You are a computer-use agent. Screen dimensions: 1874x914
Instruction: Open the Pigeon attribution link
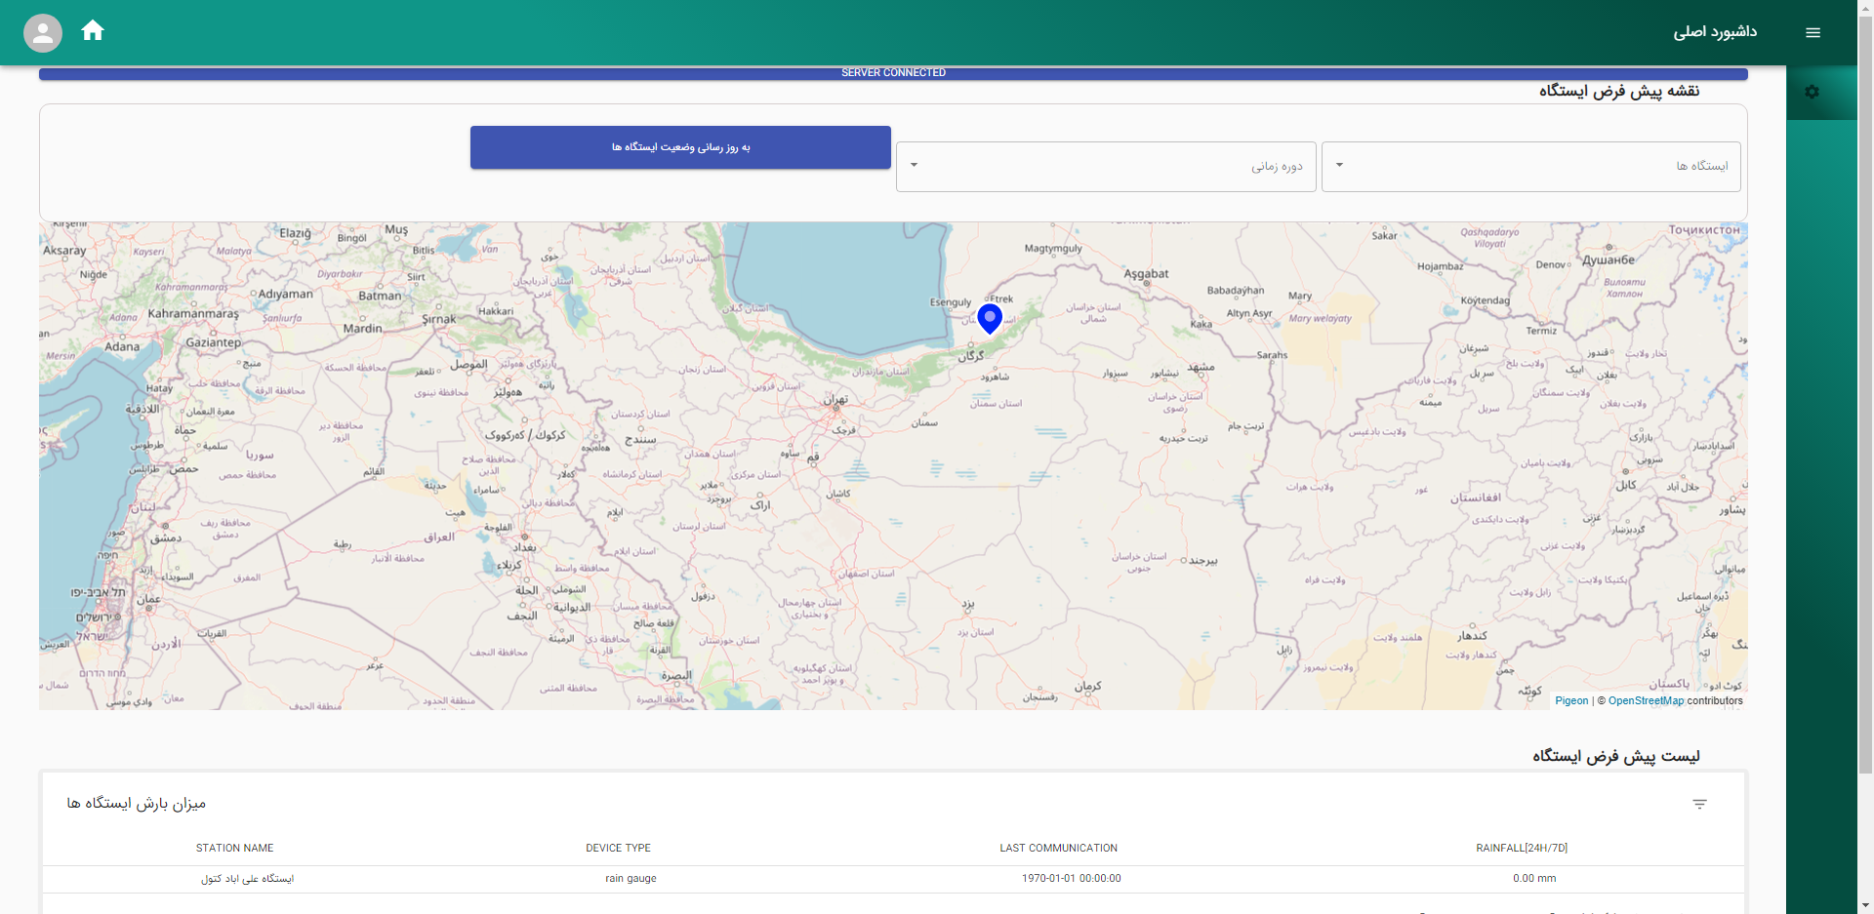pos(1571,700)
